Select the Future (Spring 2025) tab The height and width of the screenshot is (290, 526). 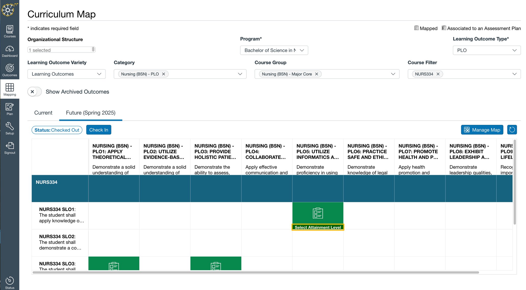click(90, 112)
